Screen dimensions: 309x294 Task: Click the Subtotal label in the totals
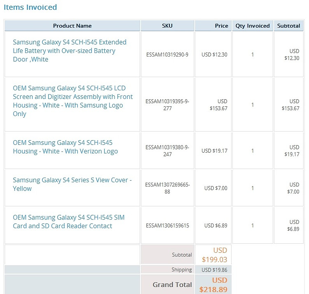pos(182,255)
